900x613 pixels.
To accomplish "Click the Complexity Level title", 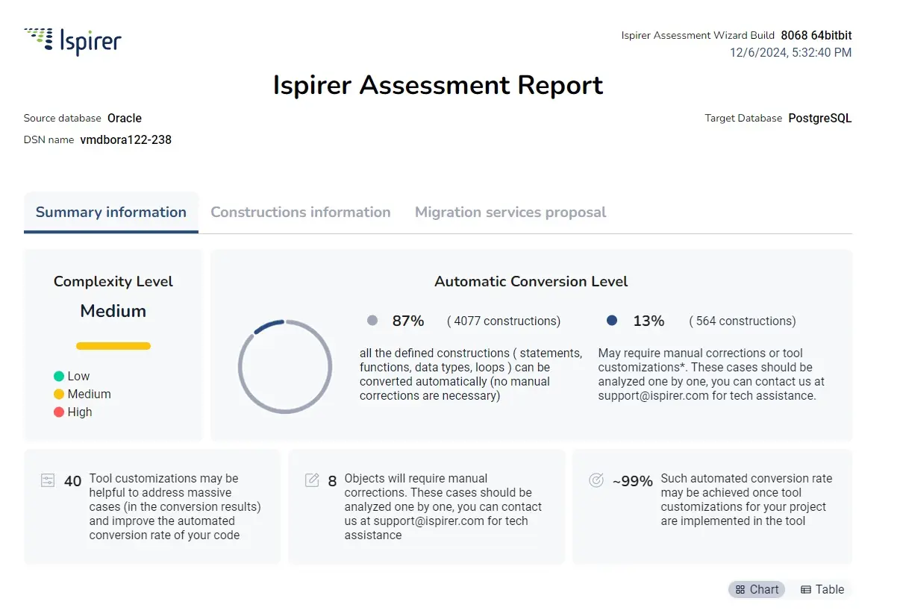I will [113, 282].
